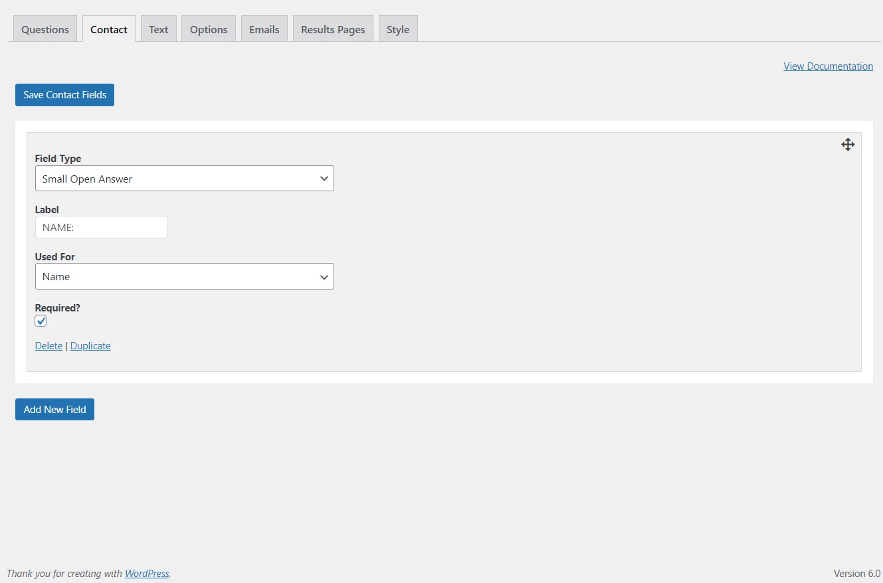Viewport: 883px width, 583px height.
Task: Uncheck the Required? checkbox
Action: tap(41, 321)
